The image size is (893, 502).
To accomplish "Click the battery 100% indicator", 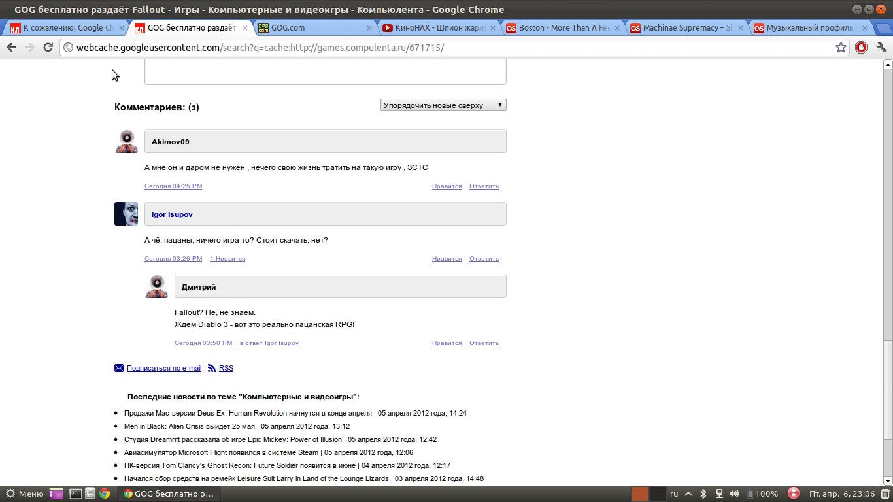I will pos(762,494).
